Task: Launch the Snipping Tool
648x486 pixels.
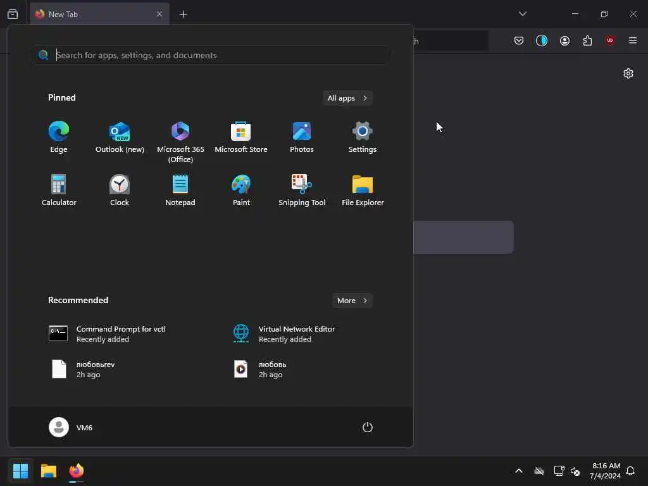Action: tap(302, 190)
